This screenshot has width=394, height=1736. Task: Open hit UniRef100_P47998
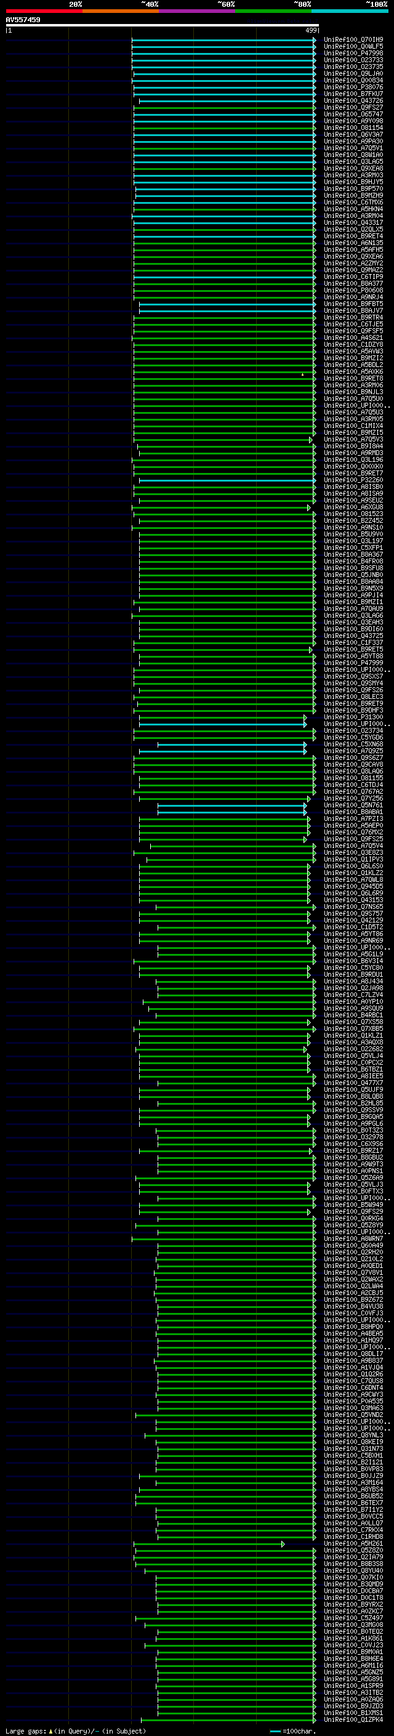click(353, 53)
